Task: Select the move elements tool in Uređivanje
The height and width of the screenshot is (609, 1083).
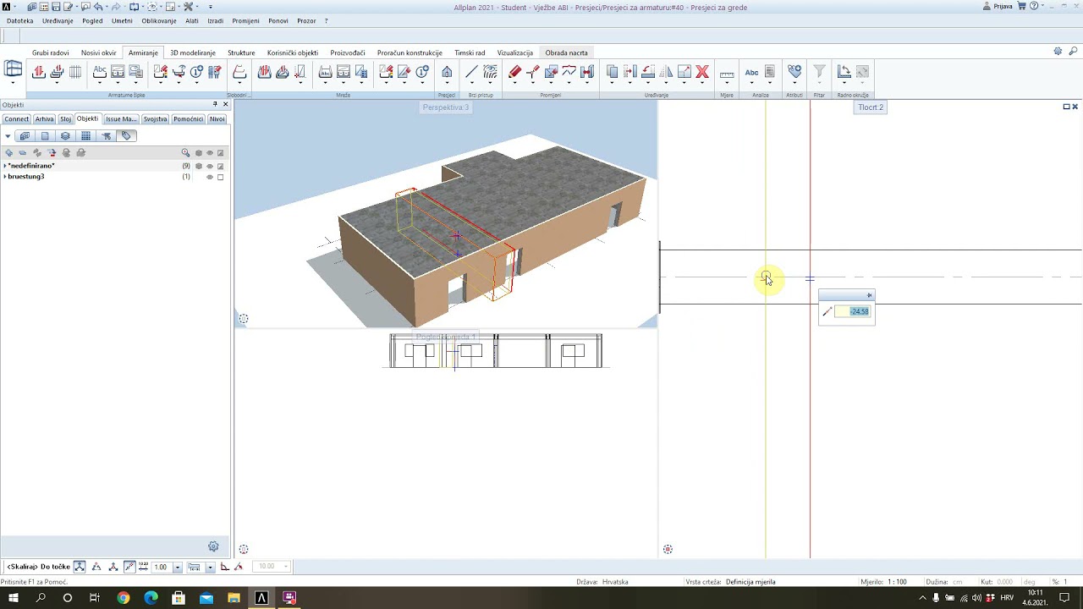Action: click(x=629, y=72)
